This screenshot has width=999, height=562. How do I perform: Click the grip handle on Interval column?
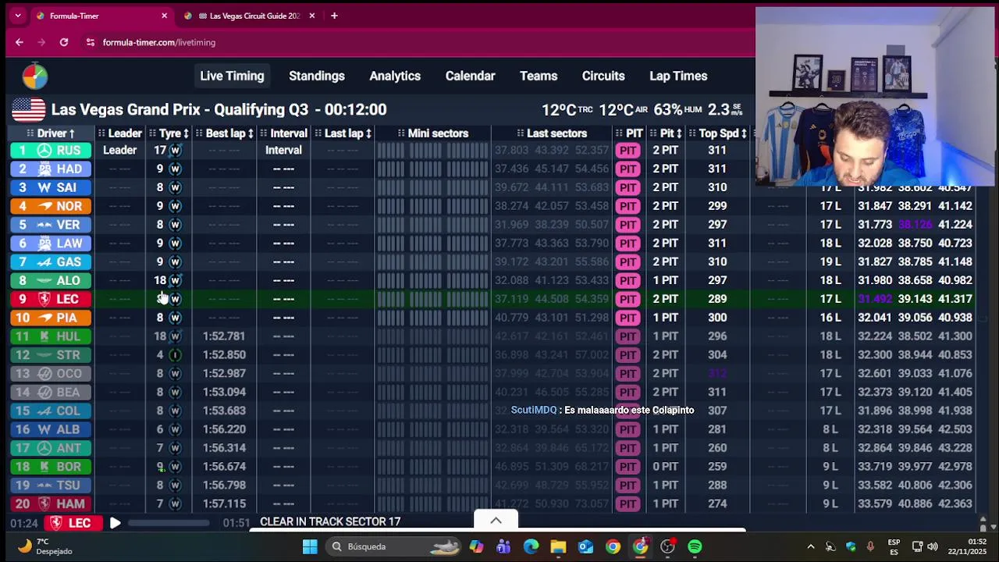[x=263, y=133]
